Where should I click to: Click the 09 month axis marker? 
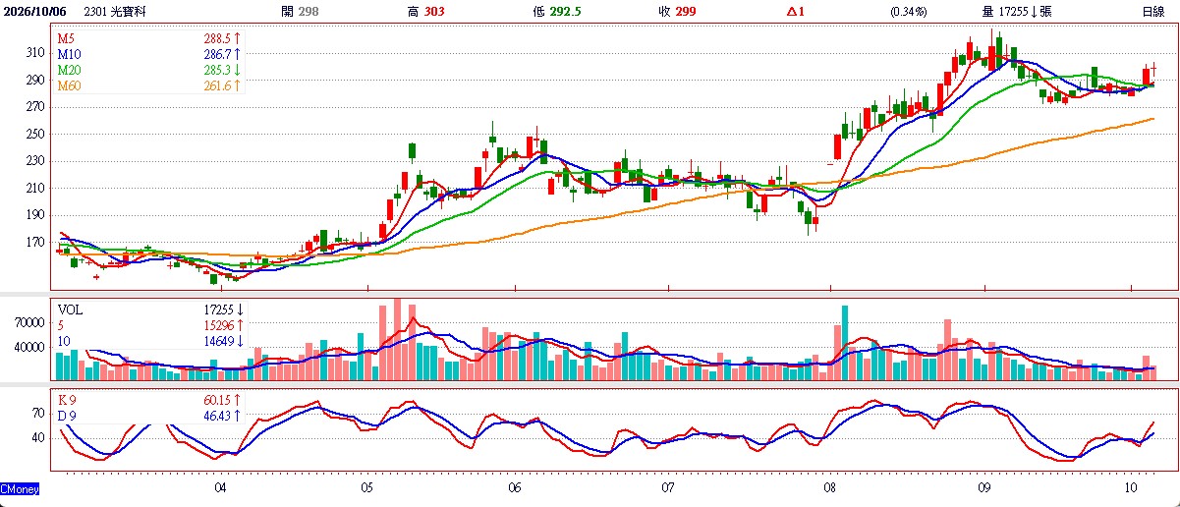point(984,487)
